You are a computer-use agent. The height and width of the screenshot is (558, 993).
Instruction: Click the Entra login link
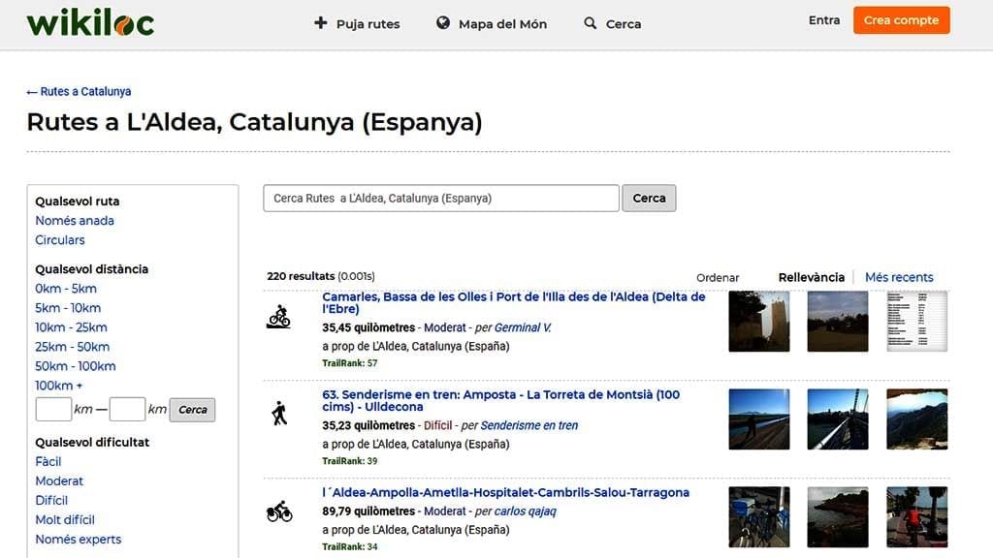824,20
